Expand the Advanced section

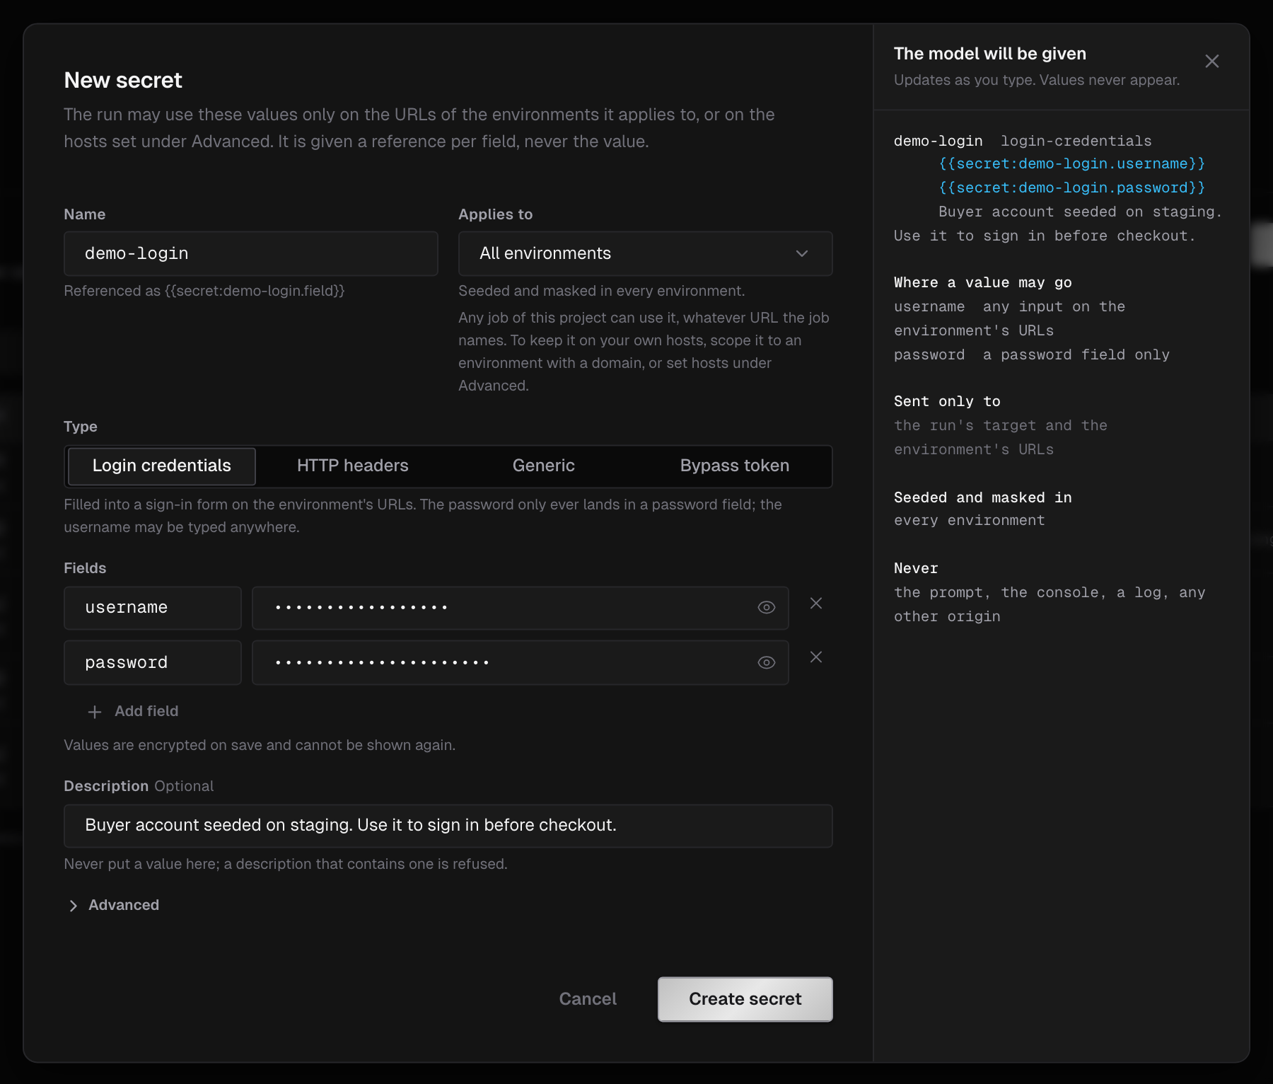pos(113,906)
